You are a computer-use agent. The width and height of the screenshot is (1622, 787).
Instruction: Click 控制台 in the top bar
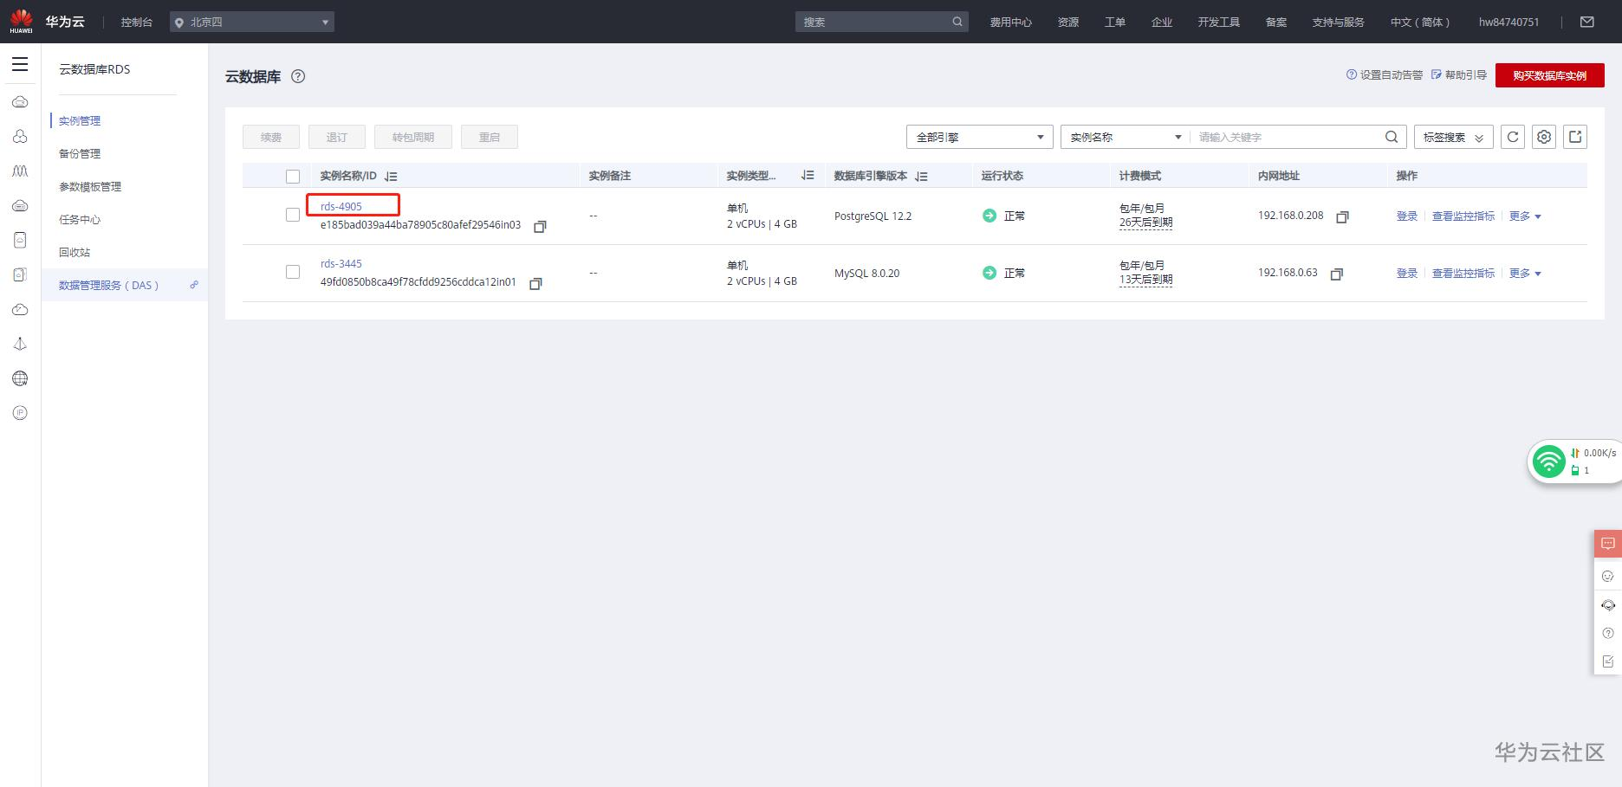tap(137, 23)
